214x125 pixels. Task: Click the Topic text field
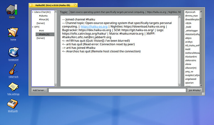(125, 12)
